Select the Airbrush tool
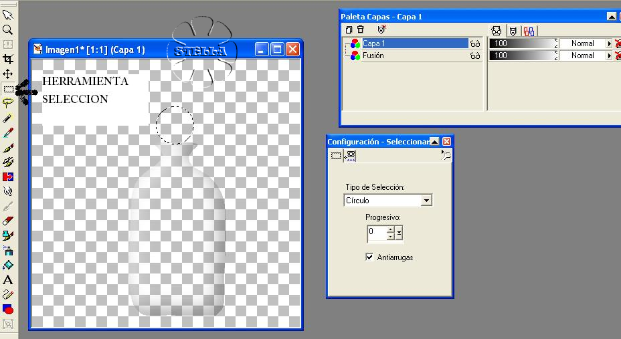Image resolution: width=621 pixels, height=339 pixels. [x=8, y=250]
